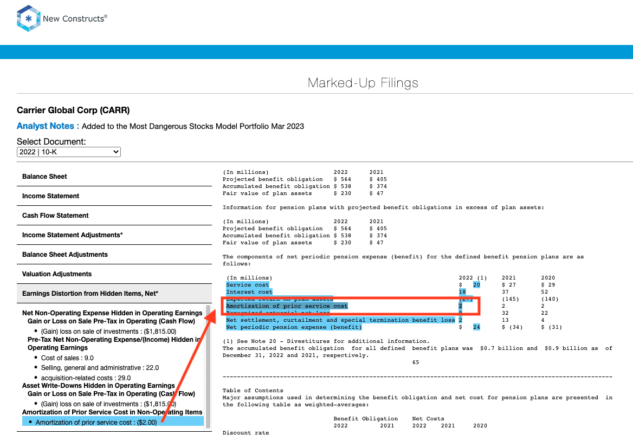Click the highlighted Interest cost value 18
633x435 pixels.
(462, 292)
